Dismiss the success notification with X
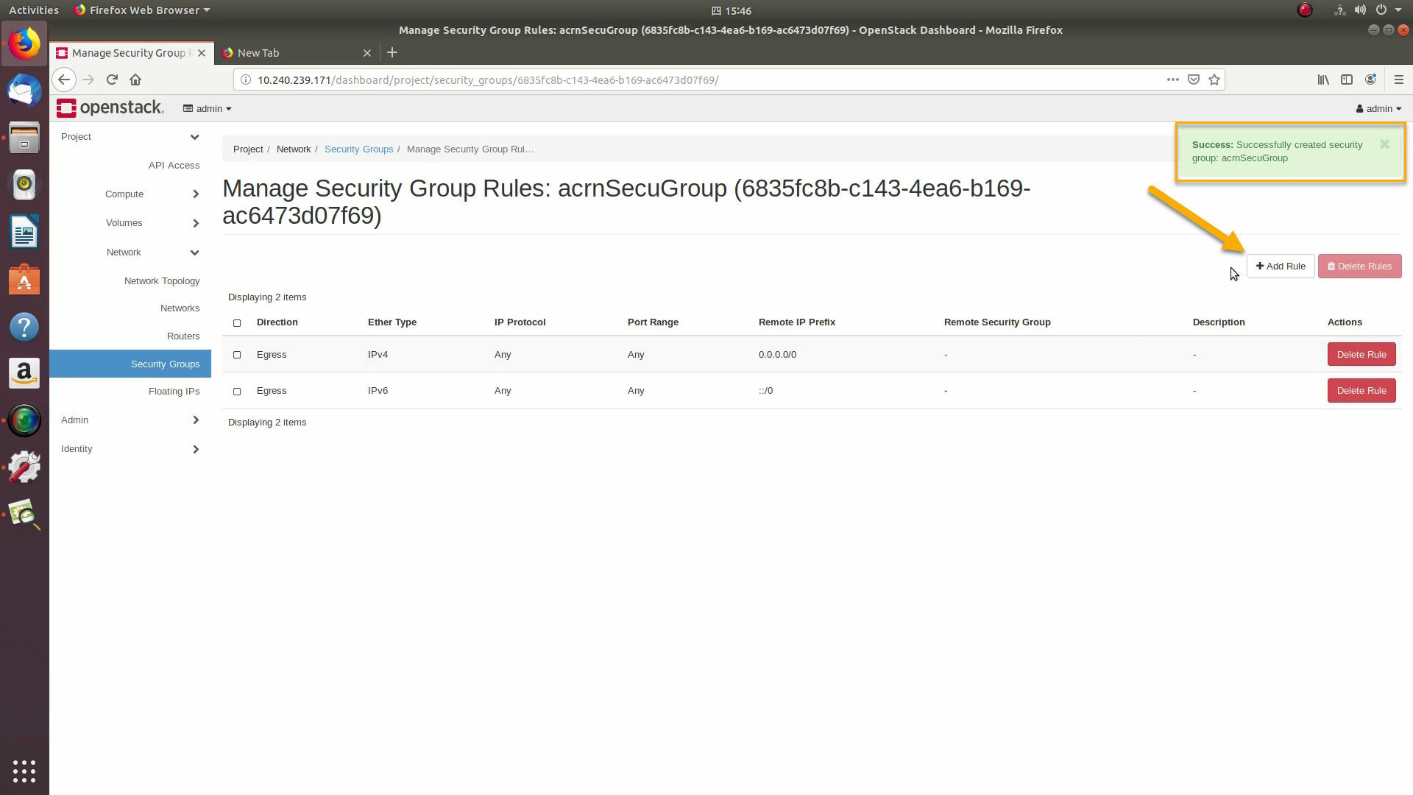Image resolution: width=1413 pixels, height=795 pixels. (1384, 144)
